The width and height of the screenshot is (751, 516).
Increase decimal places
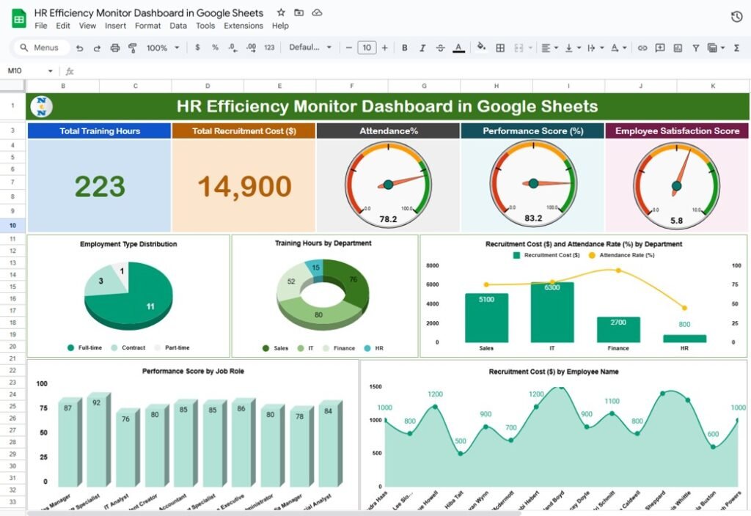pyautogui.click(x=251, y=48)
